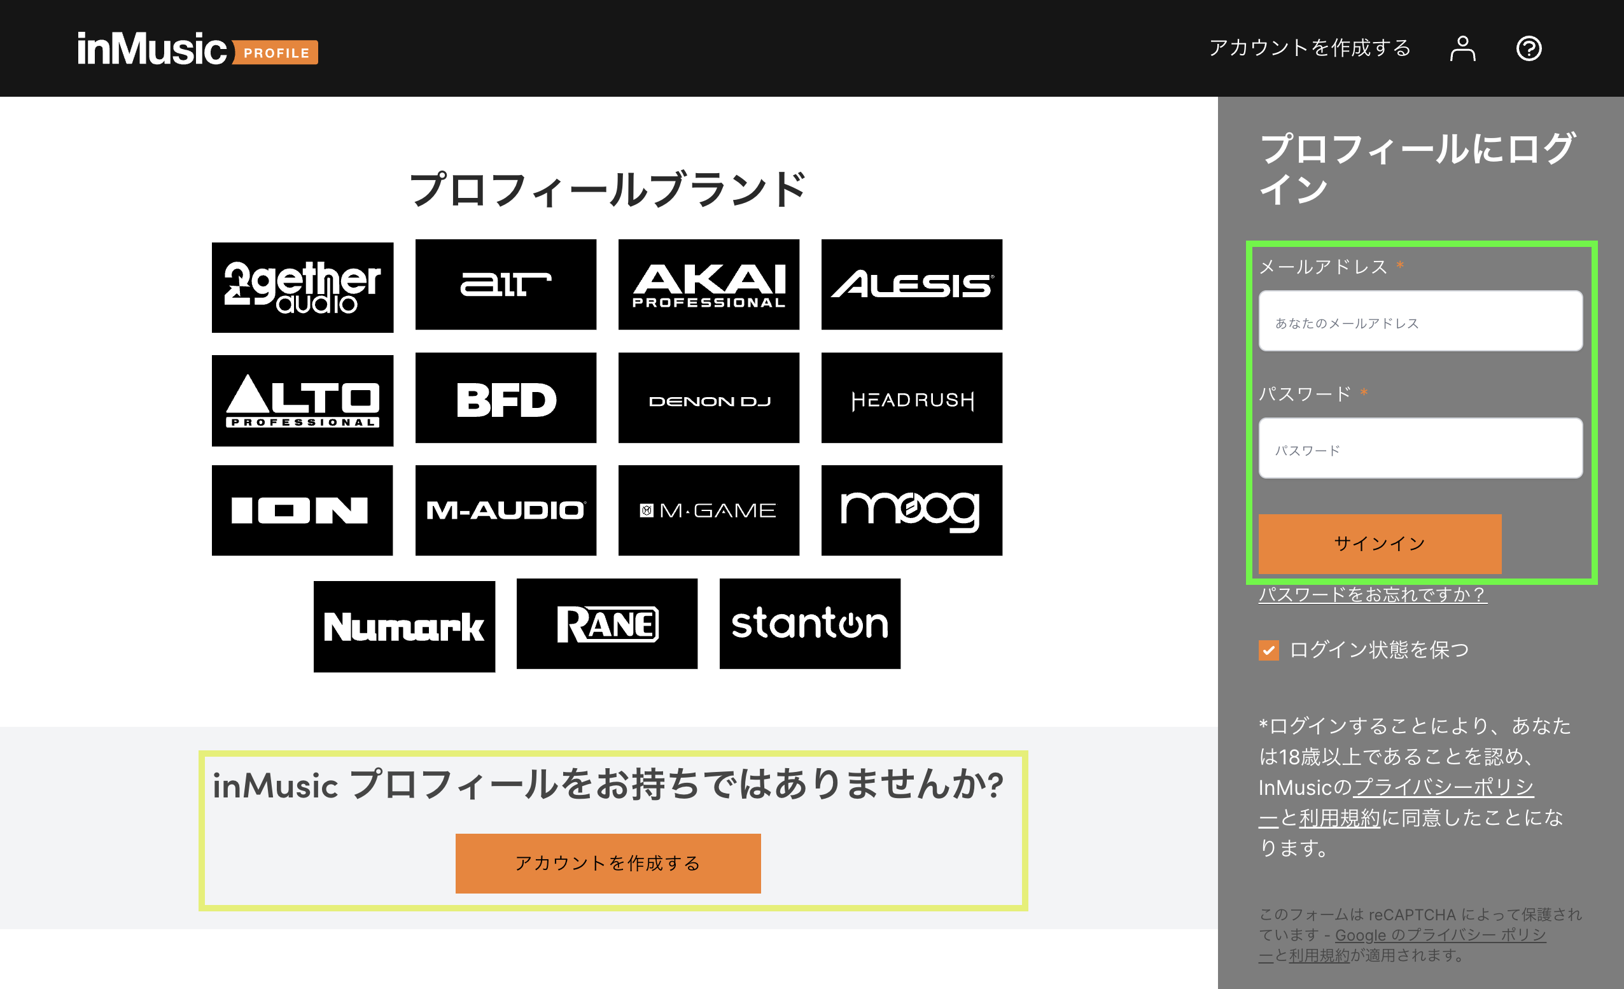Click the AIR brand logo
The width and height of the screenshot is (1624, 989).
point(505,285)
